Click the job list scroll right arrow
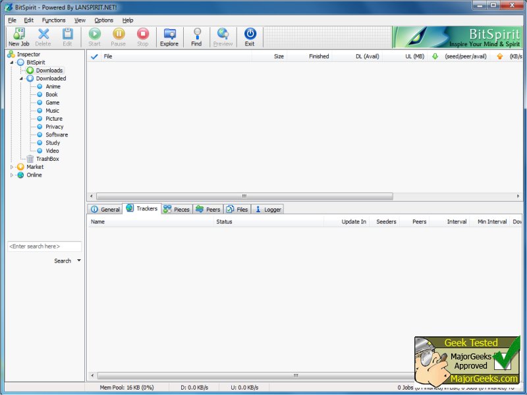The width and height of the screenshot is (527, 395). click(518, 196)
